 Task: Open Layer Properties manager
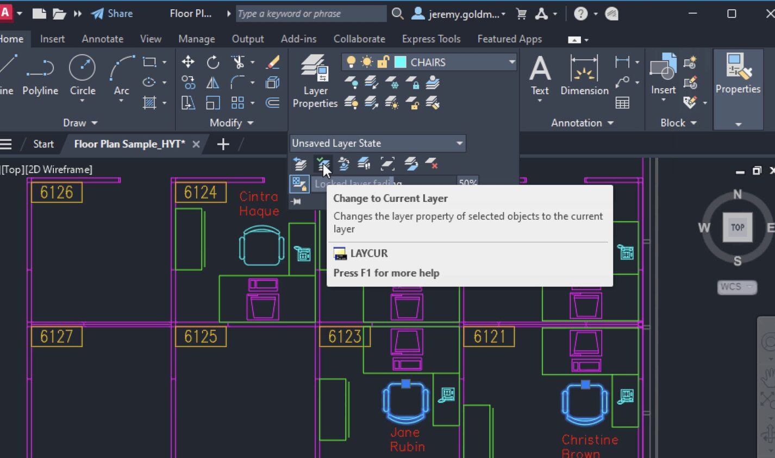coord(315,82)
